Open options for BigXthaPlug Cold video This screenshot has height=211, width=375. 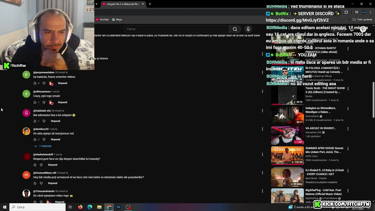(348, 190)
